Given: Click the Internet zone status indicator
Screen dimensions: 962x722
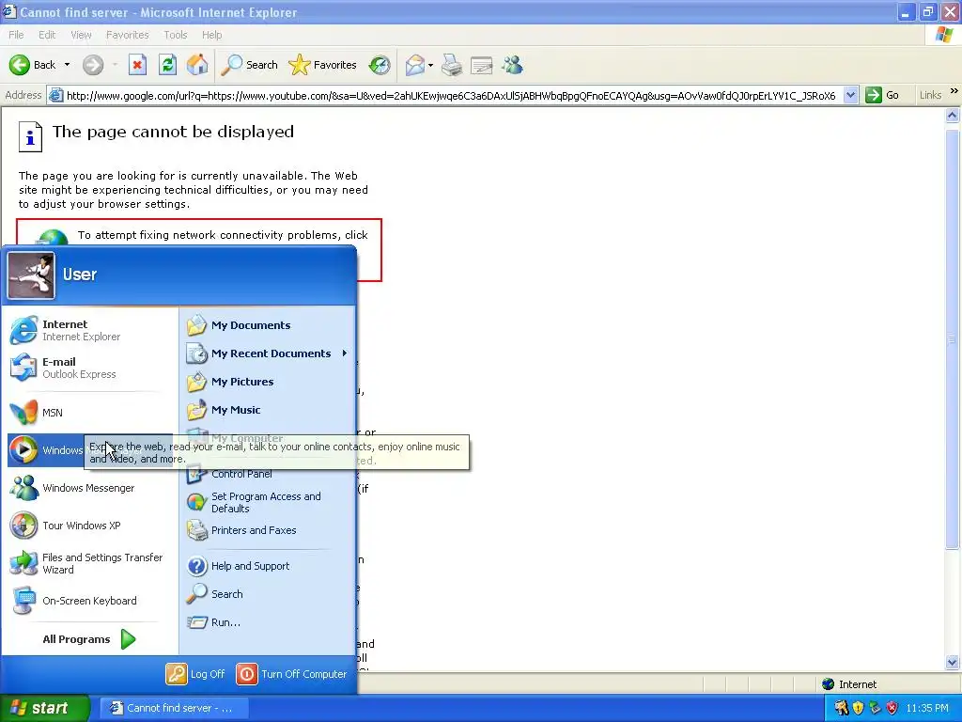Looking at the screenshot, I should [x=849, y=684].
